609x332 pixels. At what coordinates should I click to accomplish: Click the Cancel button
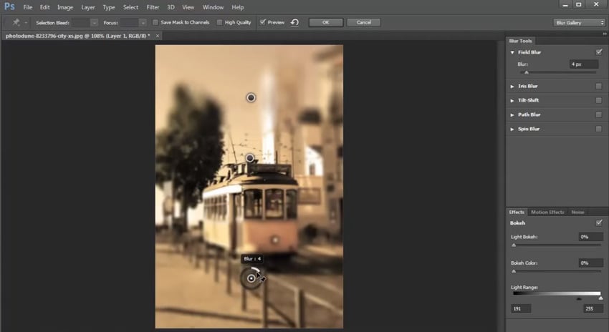coord(363,22)
